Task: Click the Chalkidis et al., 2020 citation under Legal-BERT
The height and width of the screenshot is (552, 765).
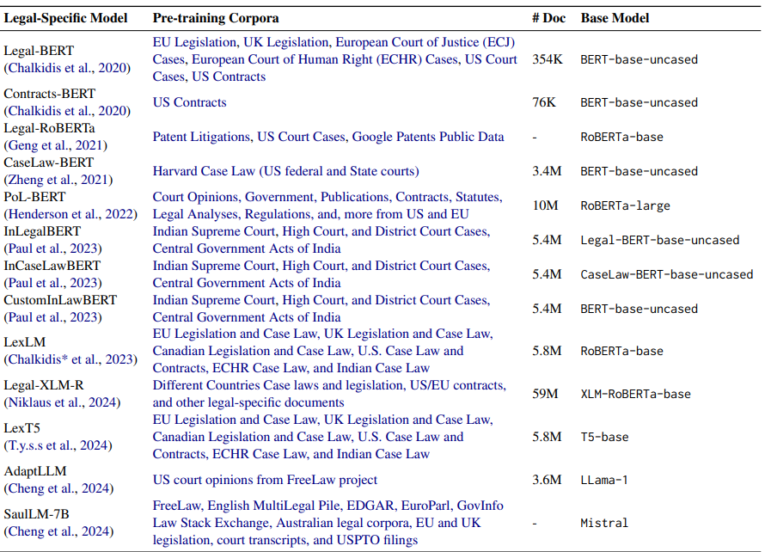Action: [x=67, y=68]
